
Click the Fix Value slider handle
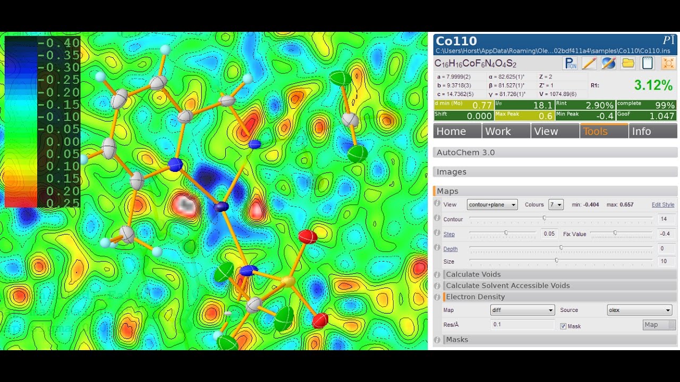tap(615, 233)
